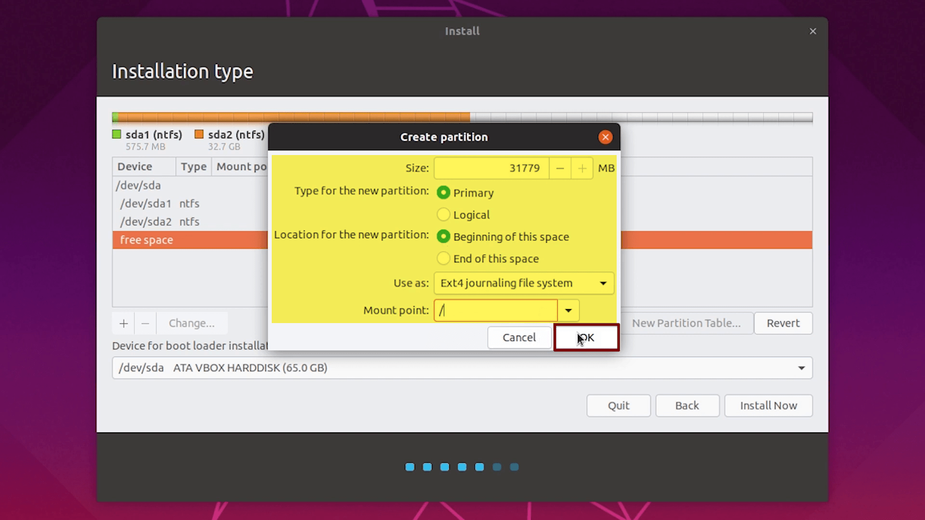Select the Logical partition type radio

443,215
